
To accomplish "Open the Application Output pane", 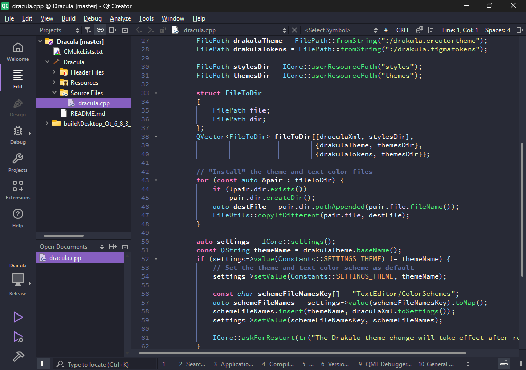I will [x=233, y=364].
